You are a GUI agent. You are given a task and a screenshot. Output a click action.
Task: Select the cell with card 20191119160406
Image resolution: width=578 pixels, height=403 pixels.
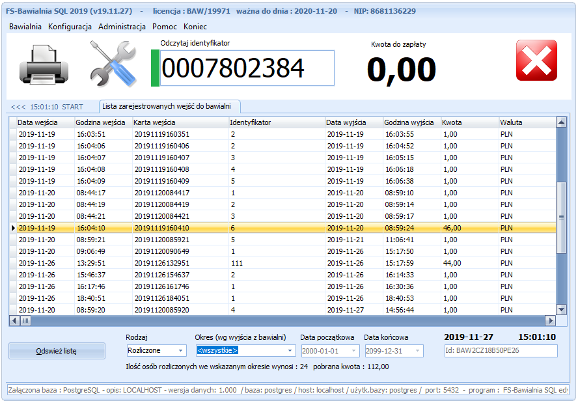coord(181,146)
